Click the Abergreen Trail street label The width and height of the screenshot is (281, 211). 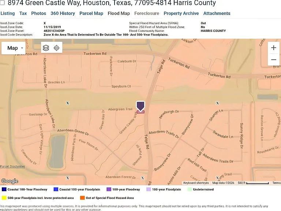point(120,109)
